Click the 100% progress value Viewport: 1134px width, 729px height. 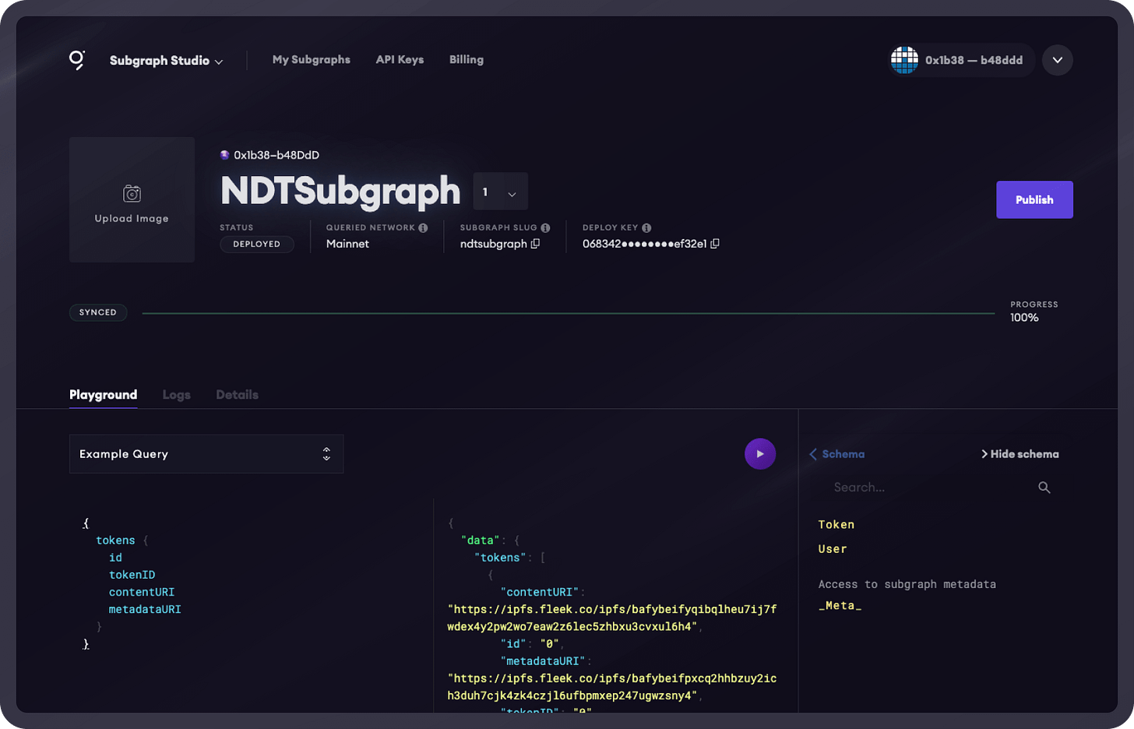tap(1024, 318)
